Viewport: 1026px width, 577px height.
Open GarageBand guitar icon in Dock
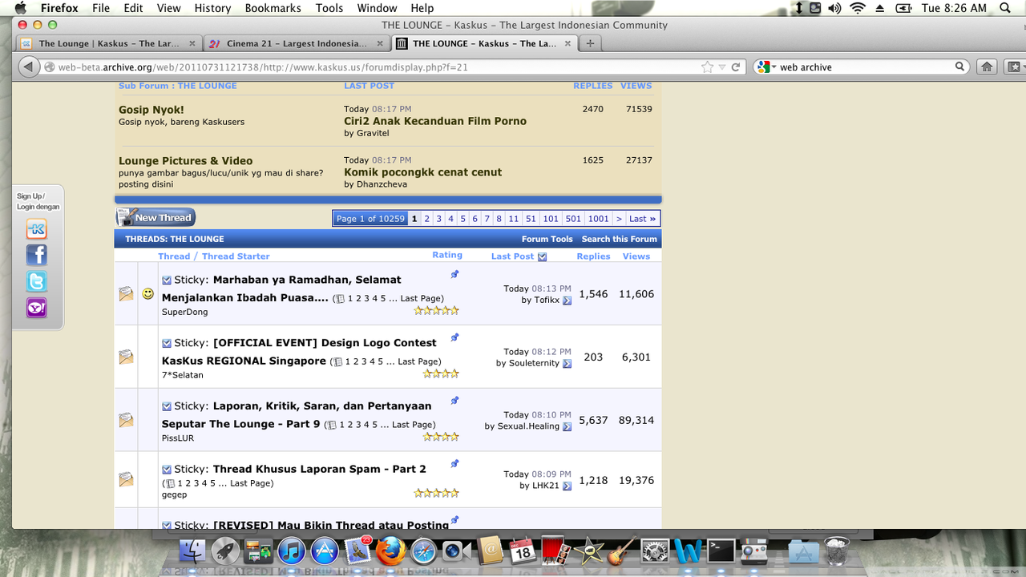coord(620,551)
